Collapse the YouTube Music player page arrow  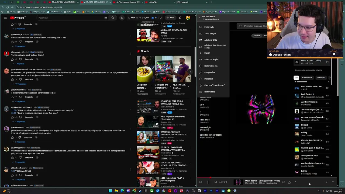click(x=333, y=182)
